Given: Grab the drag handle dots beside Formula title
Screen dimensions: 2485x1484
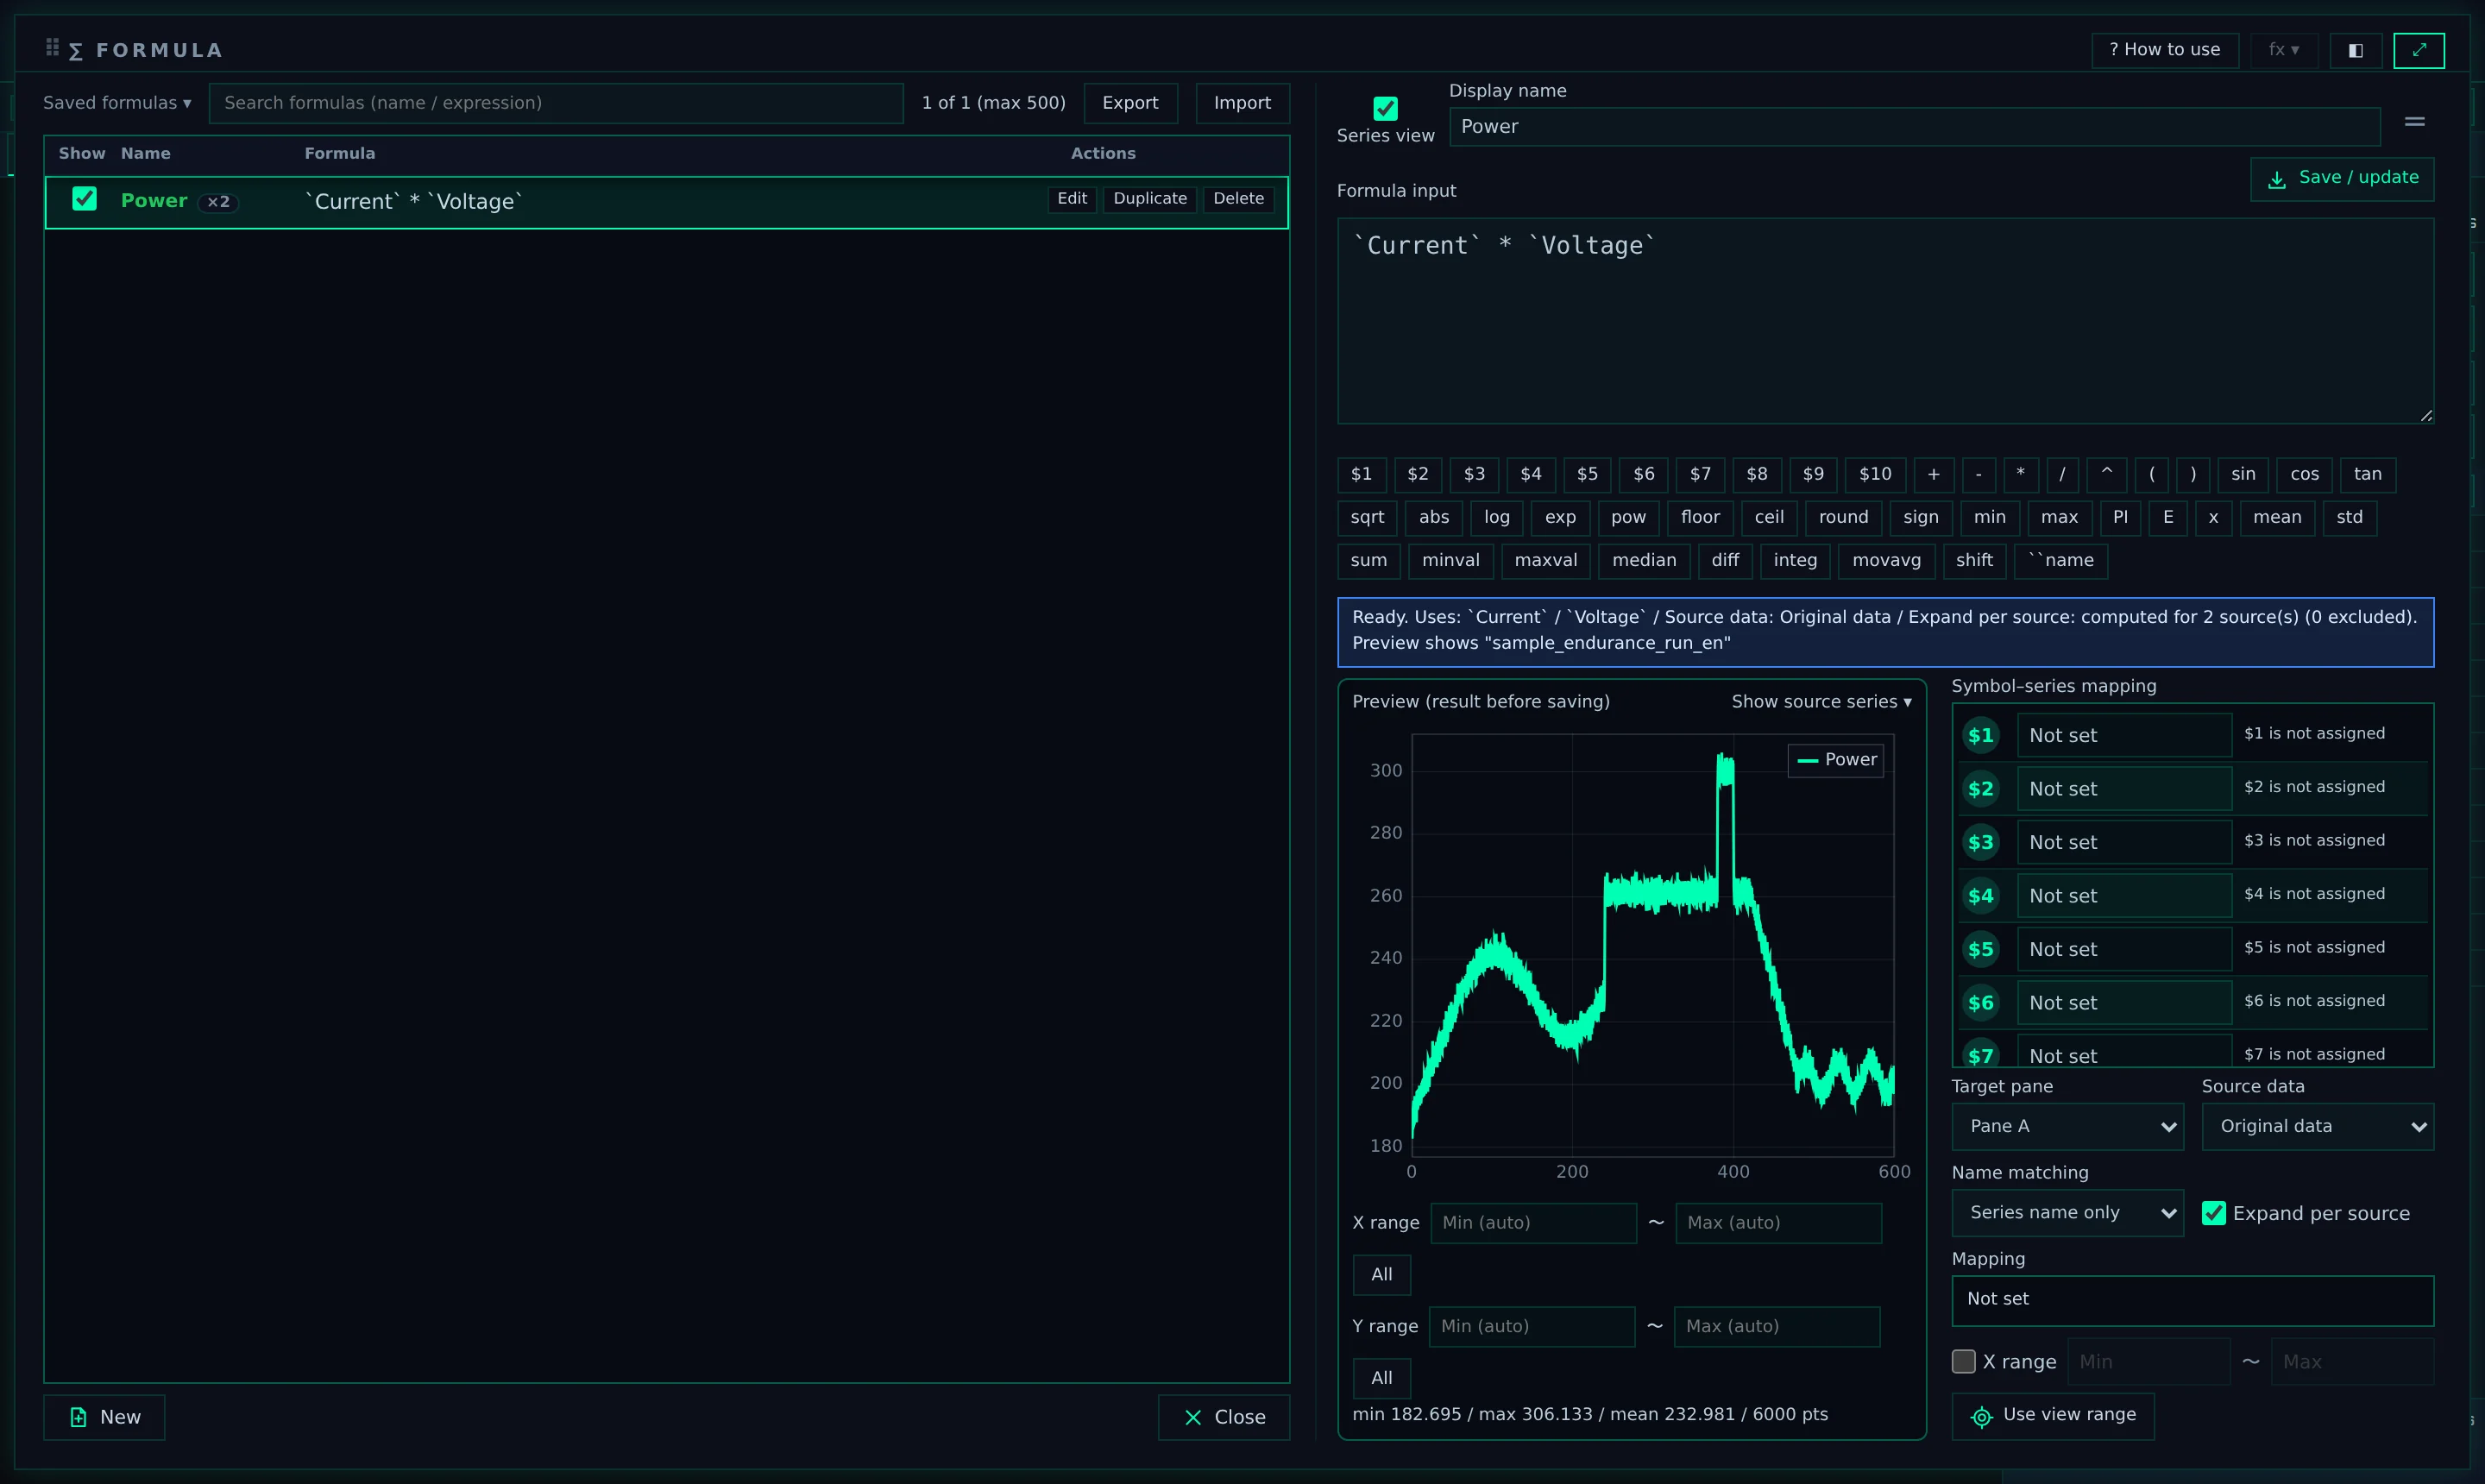Looking at the screenshot, I should [52, 47].
